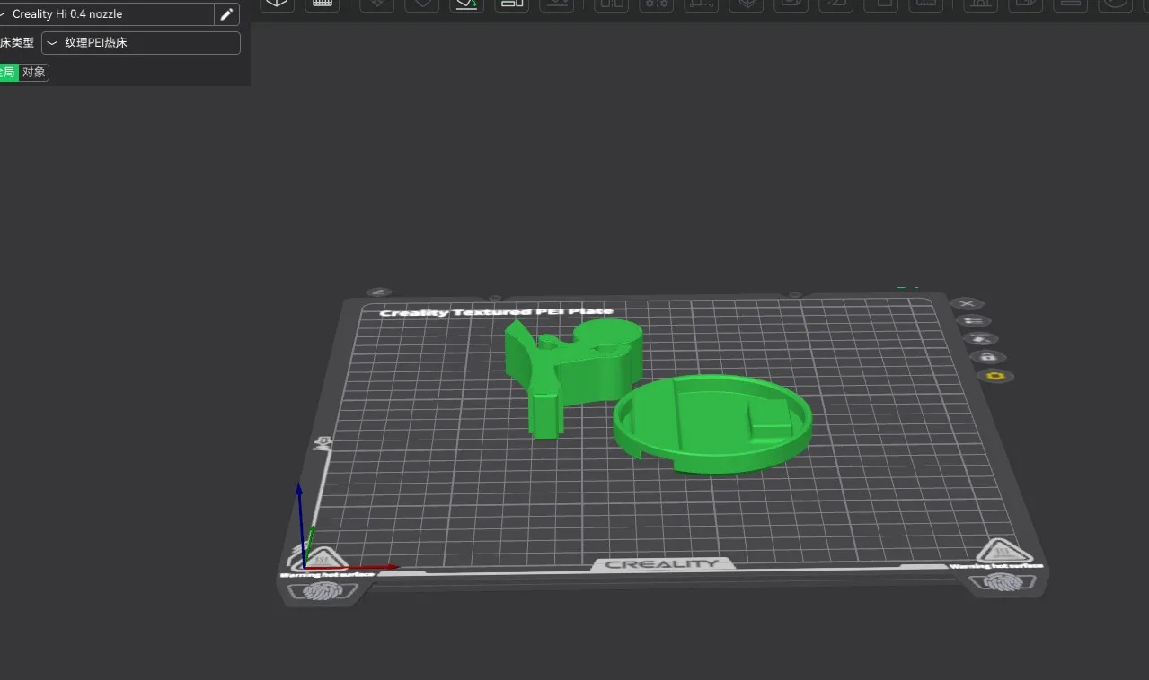Click the highlighted white icon in the top toolbar
This screenshot has width=1149, height=680.
512,4
